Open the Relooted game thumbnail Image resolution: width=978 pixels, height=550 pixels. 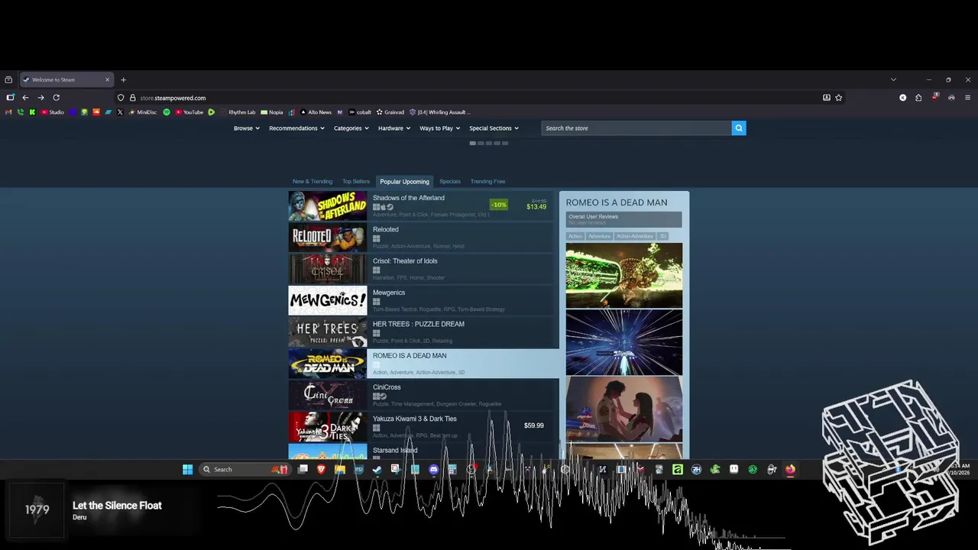click(327, 238)
